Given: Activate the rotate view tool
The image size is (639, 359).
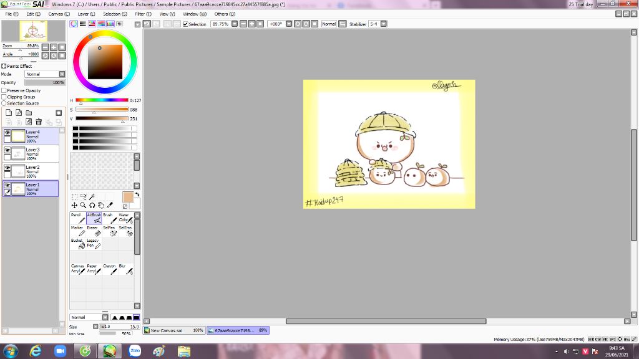Looking at the screenshot, I should 92,206.
